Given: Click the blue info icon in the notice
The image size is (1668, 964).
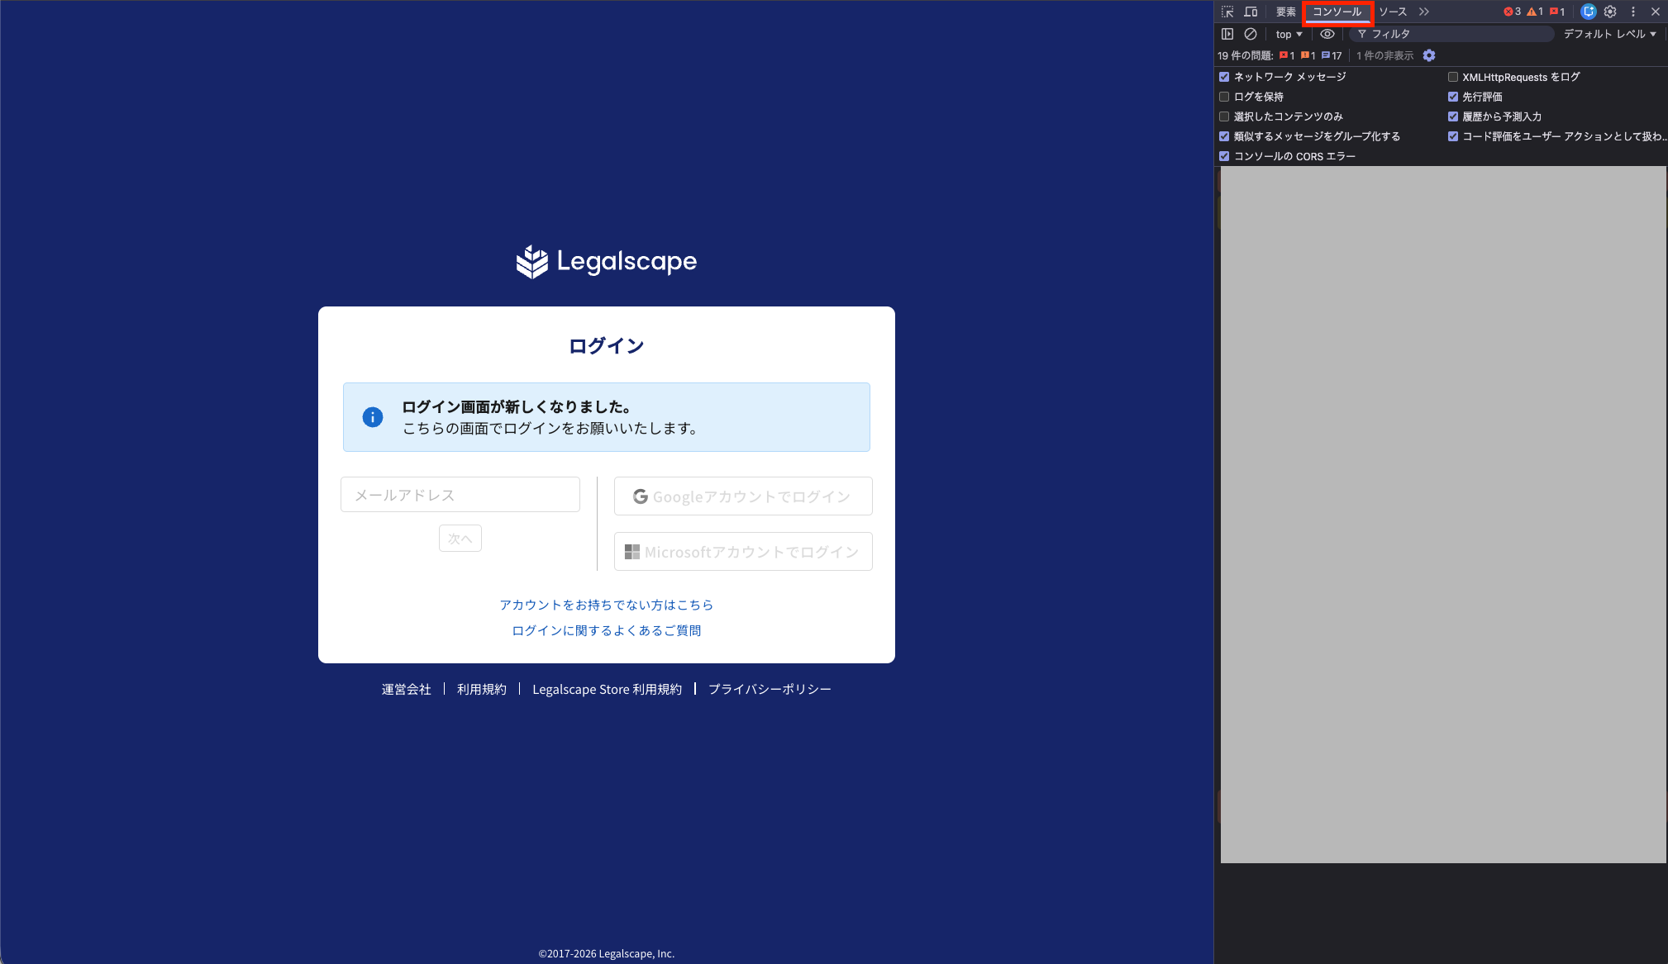Looking at the screenshot, I should click(x=373, y=417).
